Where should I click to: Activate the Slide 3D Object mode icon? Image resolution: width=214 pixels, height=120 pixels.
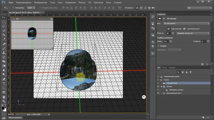149,8
